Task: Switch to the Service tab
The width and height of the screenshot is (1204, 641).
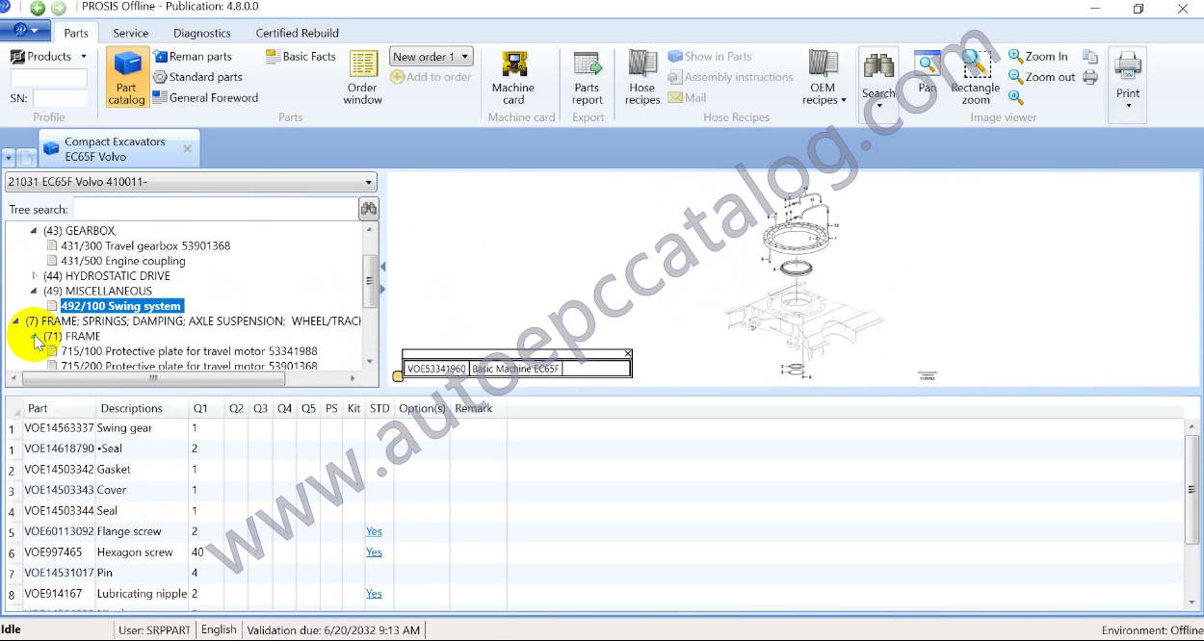Action: pos(131,33)
